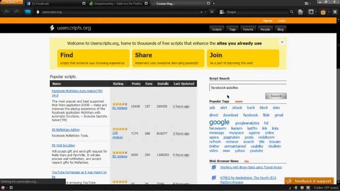
Task: Click the Greasemonkey monkey icon
Action: (x=323, y=12)
